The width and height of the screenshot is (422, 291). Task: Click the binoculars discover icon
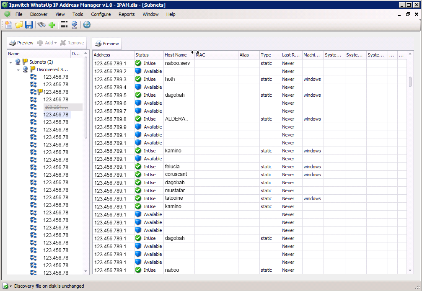pos(41,25)
